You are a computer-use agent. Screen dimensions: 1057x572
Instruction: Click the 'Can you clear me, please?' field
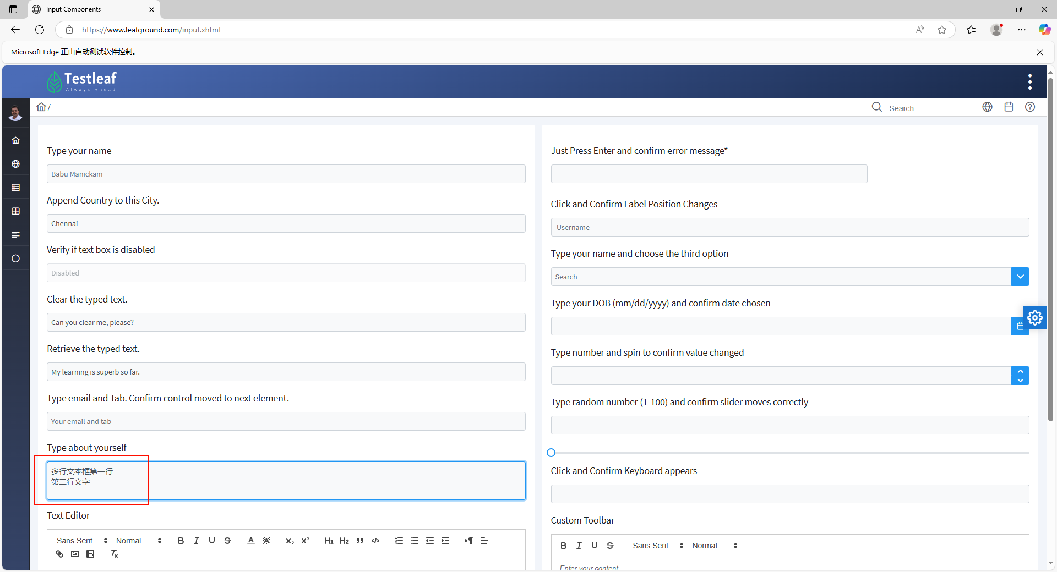[286, 322]
